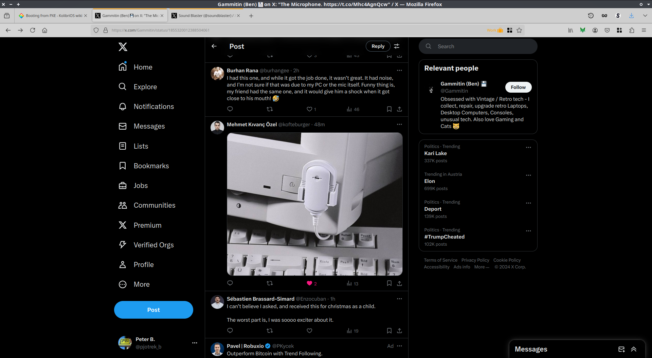Like Sébastien Brassard-Simard's reply
The image size is (652, 358).
(x=309, y=331)
